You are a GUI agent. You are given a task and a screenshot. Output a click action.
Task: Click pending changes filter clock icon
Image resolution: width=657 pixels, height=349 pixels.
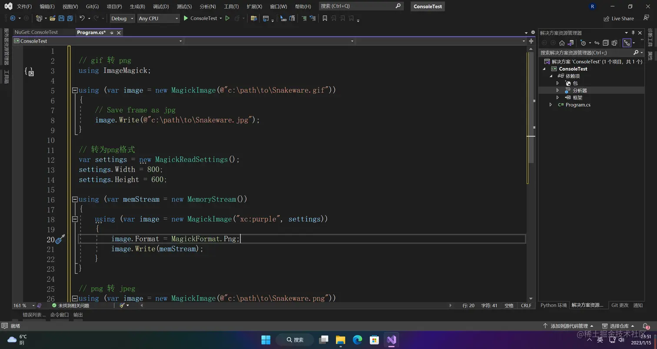click(583, 43)
